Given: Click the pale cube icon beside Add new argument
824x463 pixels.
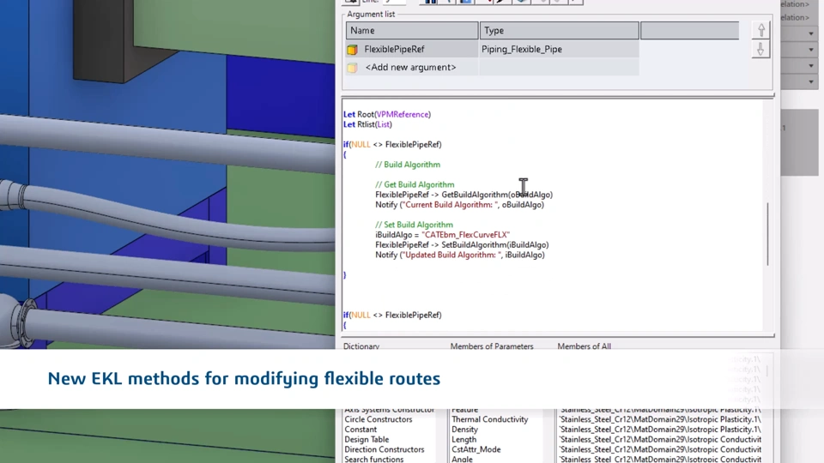Looking at the screenshot, I should pyautogui.click(x=352, y=68).
